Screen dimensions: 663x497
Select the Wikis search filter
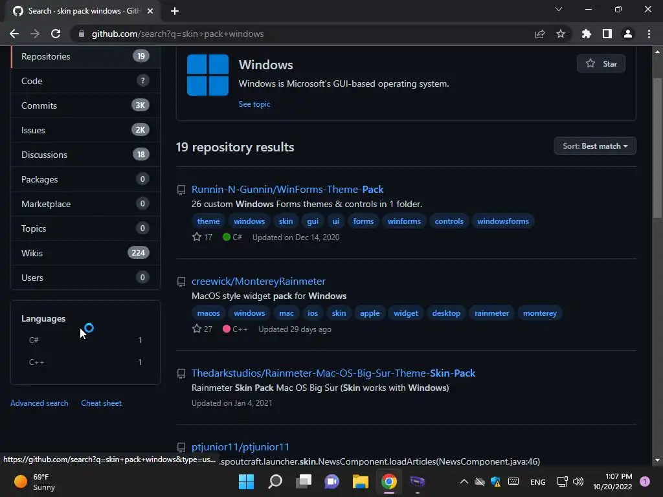click(x=85, y=253)
